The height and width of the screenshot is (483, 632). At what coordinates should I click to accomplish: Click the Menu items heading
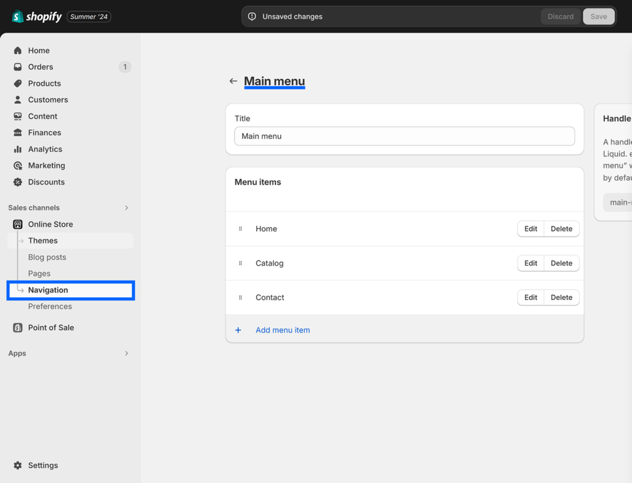(258, 182)
